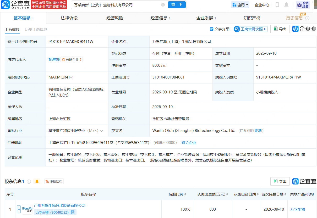317x218 pixels.
Task: Click the 上海市徐汇区 region value
Action: 60,119
